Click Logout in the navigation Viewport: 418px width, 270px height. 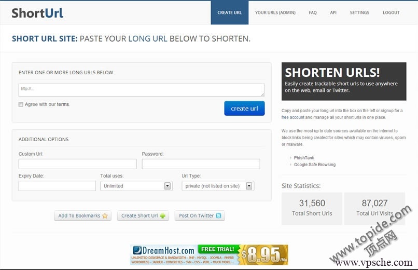point(391,12)
